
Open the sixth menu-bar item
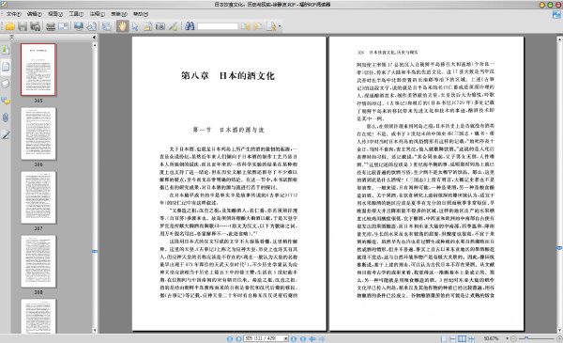(119, 14)
